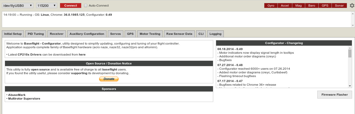355x114 pixels.
Task: Open the 115200 baud rate dropdown
Action: click(x=47, y=6)
